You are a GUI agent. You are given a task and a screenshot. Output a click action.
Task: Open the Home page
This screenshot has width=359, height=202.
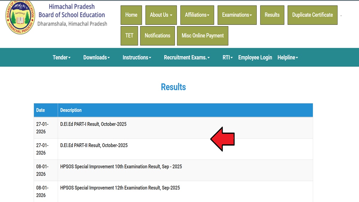point(131,15)
